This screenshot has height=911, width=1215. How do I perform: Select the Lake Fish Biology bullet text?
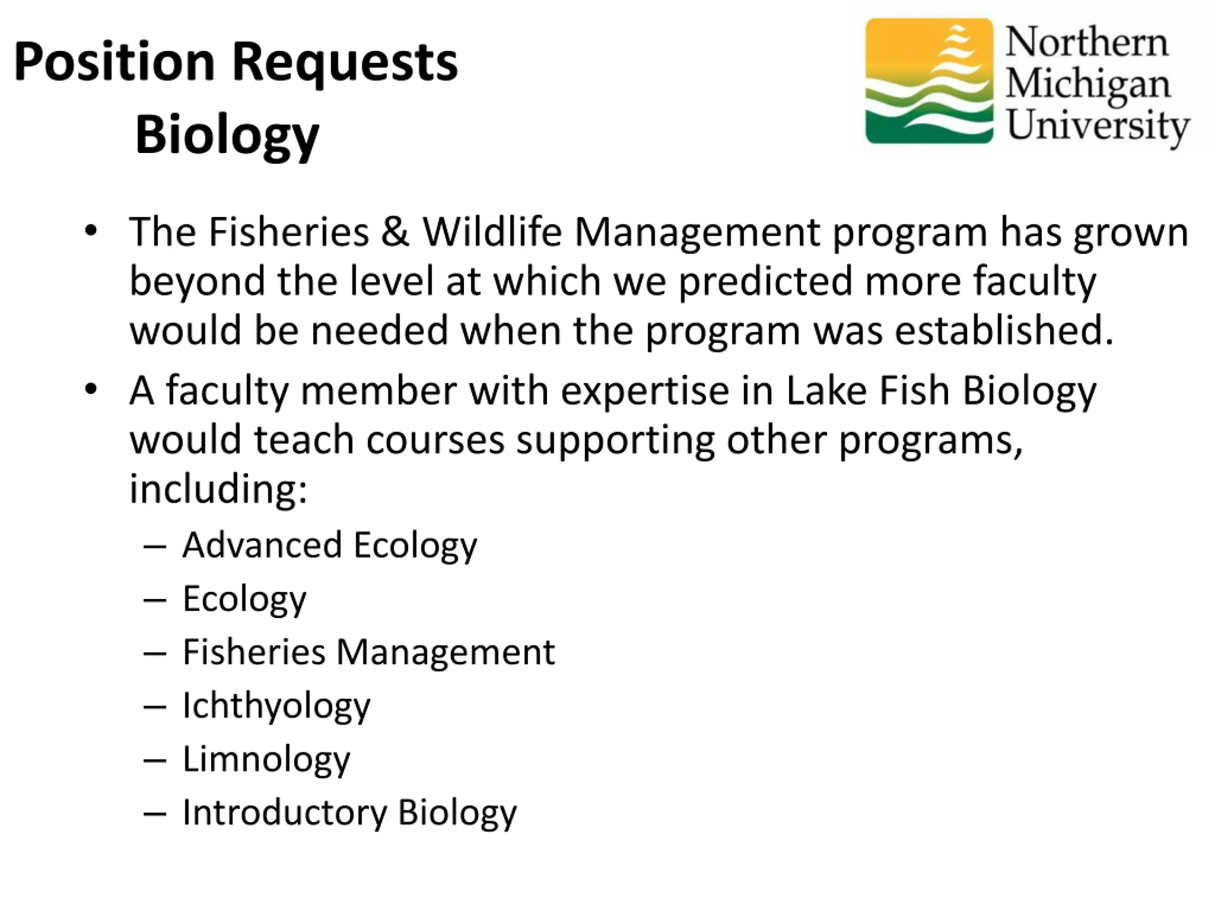tap(612, 440)
